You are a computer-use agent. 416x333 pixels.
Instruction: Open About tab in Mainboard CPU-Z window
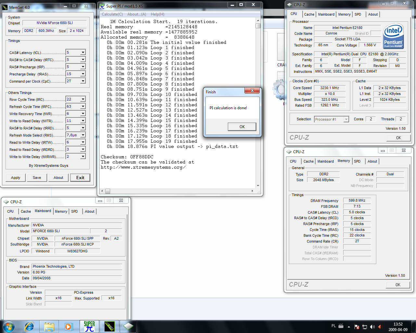[89, 211]
